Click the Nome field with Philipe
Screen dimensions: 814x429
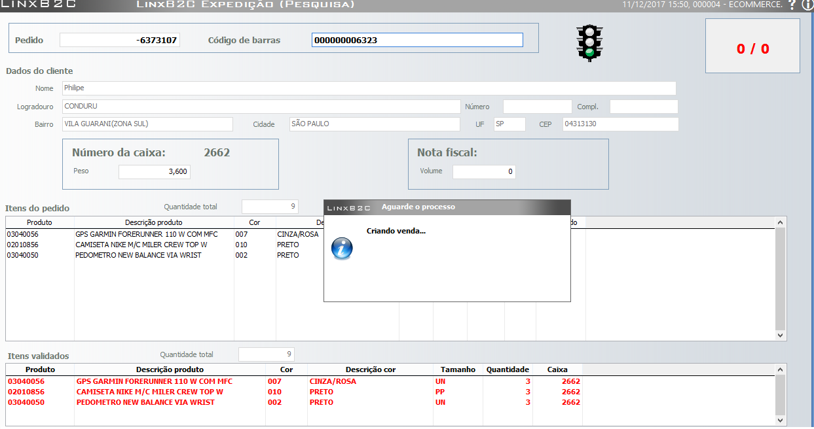coord(369,88)
